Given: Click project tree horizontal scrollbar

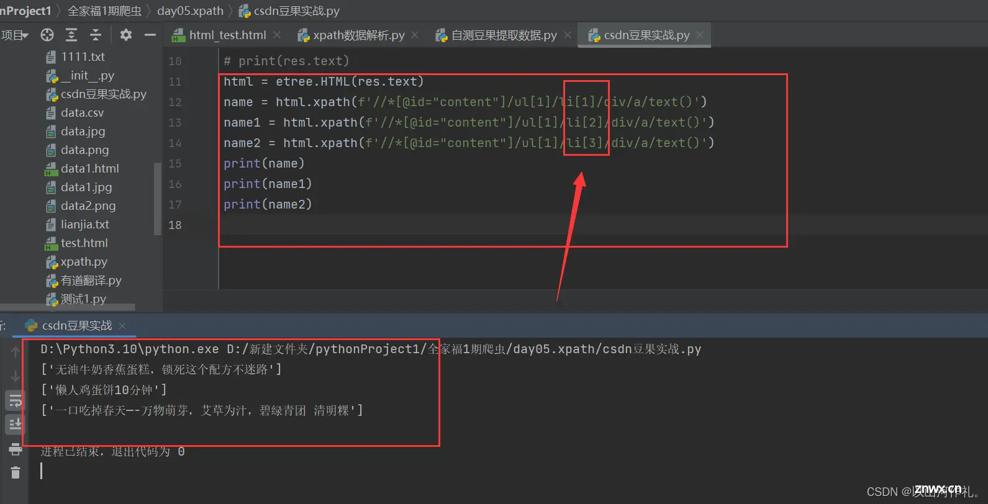Looking at the screenshot, I should click(x=68, y=307).
